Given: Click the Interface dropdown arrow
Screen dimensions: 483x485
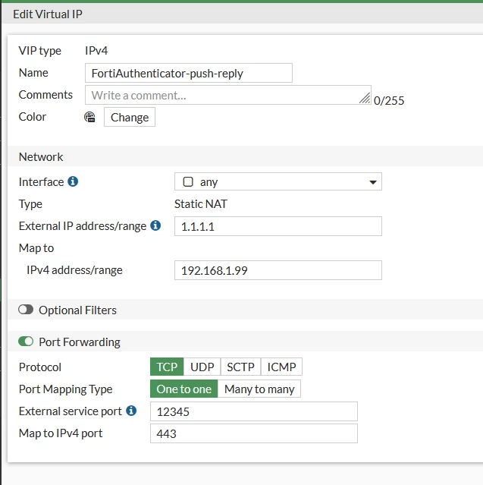Looking at the screenshot, I should (373, 182).
